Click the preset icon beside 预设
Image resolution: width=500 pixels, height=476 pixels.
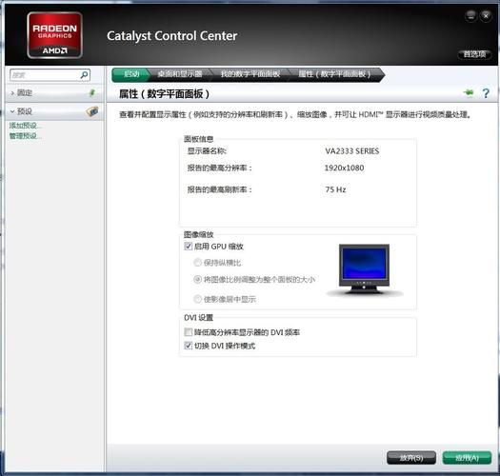point(92,111)
